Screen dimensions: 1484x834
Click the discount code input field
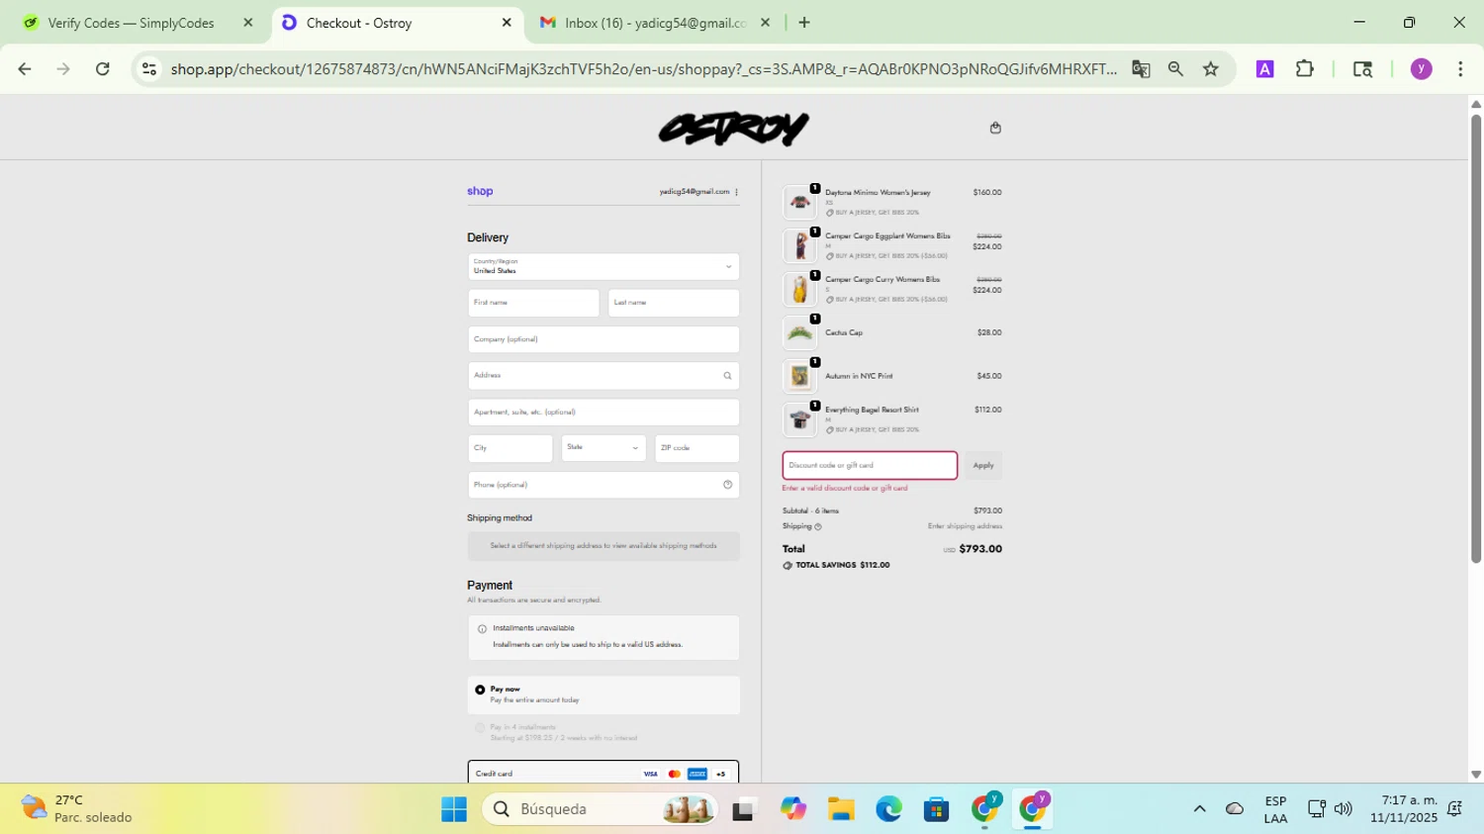pyautogui.click(x=870, y=465)
